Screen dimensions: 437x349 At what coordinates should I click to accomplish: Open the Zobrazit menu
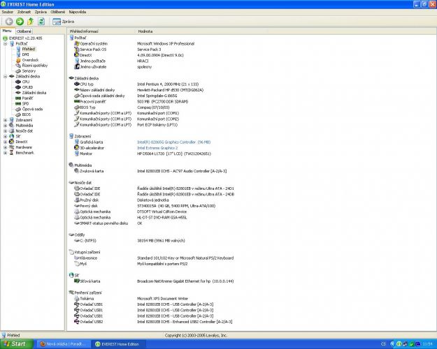click(24, 12)
